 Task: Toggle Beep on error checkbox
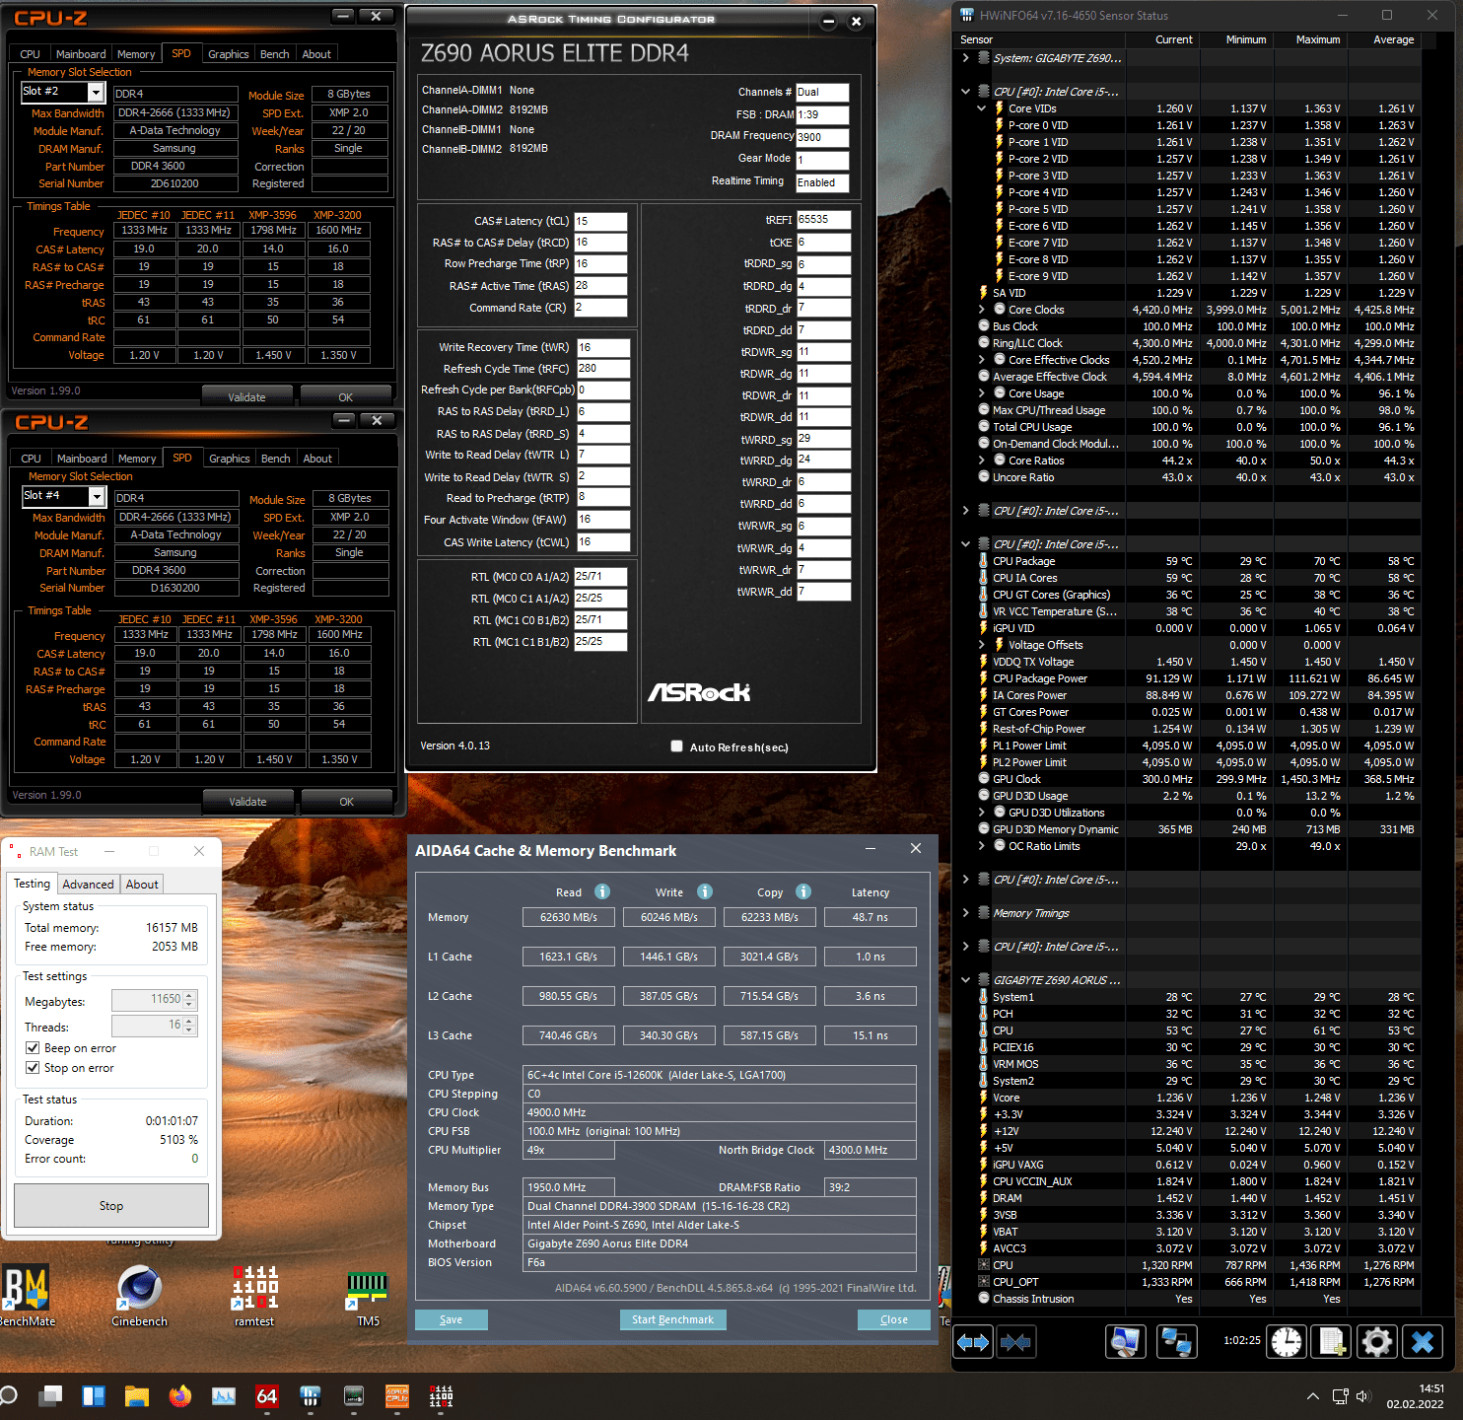tap(33, 1048)
